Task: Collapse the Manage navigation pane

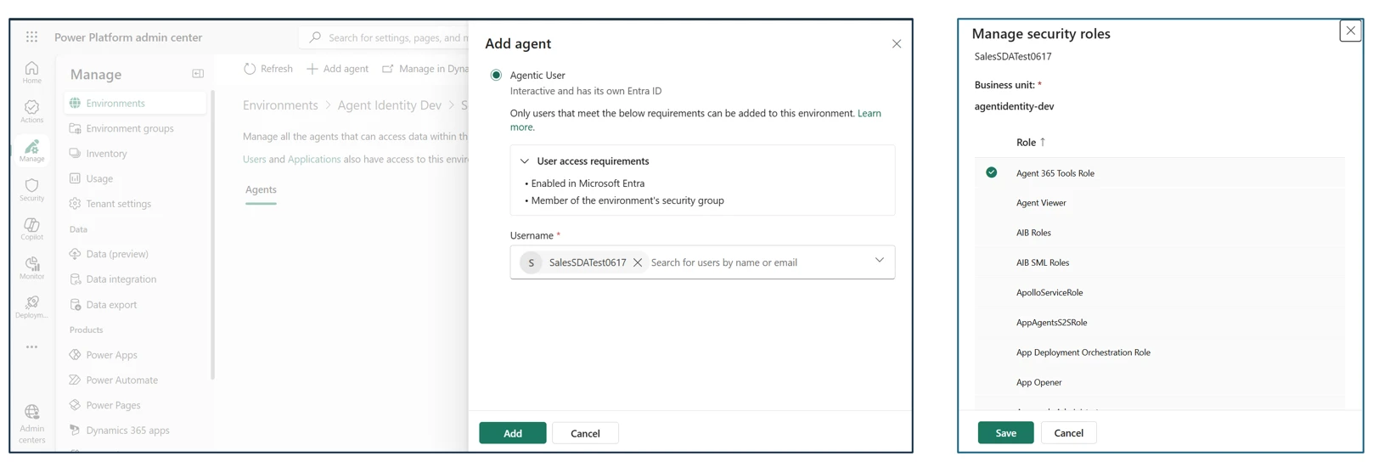Action: click(x=198, y=74)
